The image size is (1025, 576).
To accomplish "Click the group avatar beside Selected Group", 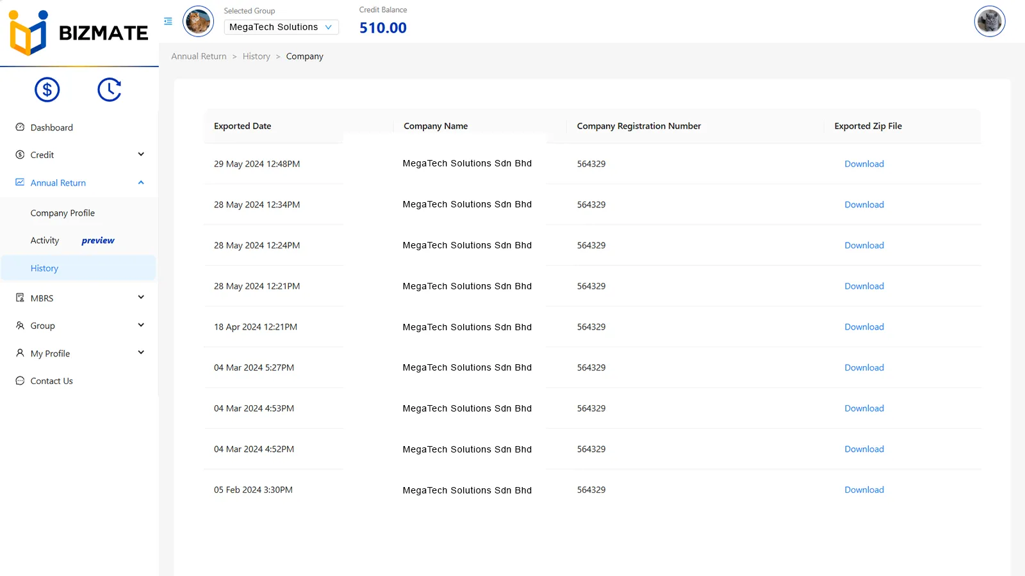I will (199, 22).
